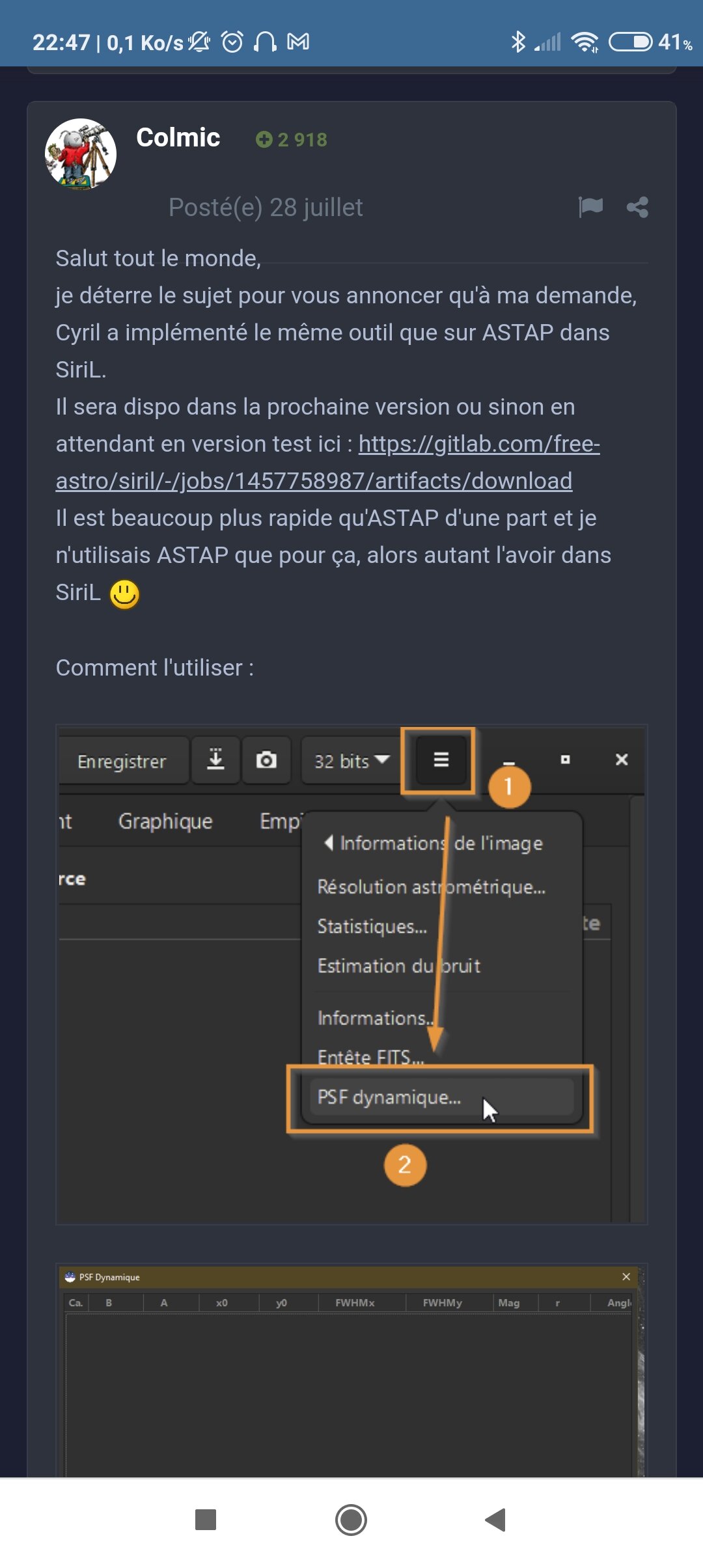Tap the Gmail notification icon
703x1562 pixels.
point(298,42)
